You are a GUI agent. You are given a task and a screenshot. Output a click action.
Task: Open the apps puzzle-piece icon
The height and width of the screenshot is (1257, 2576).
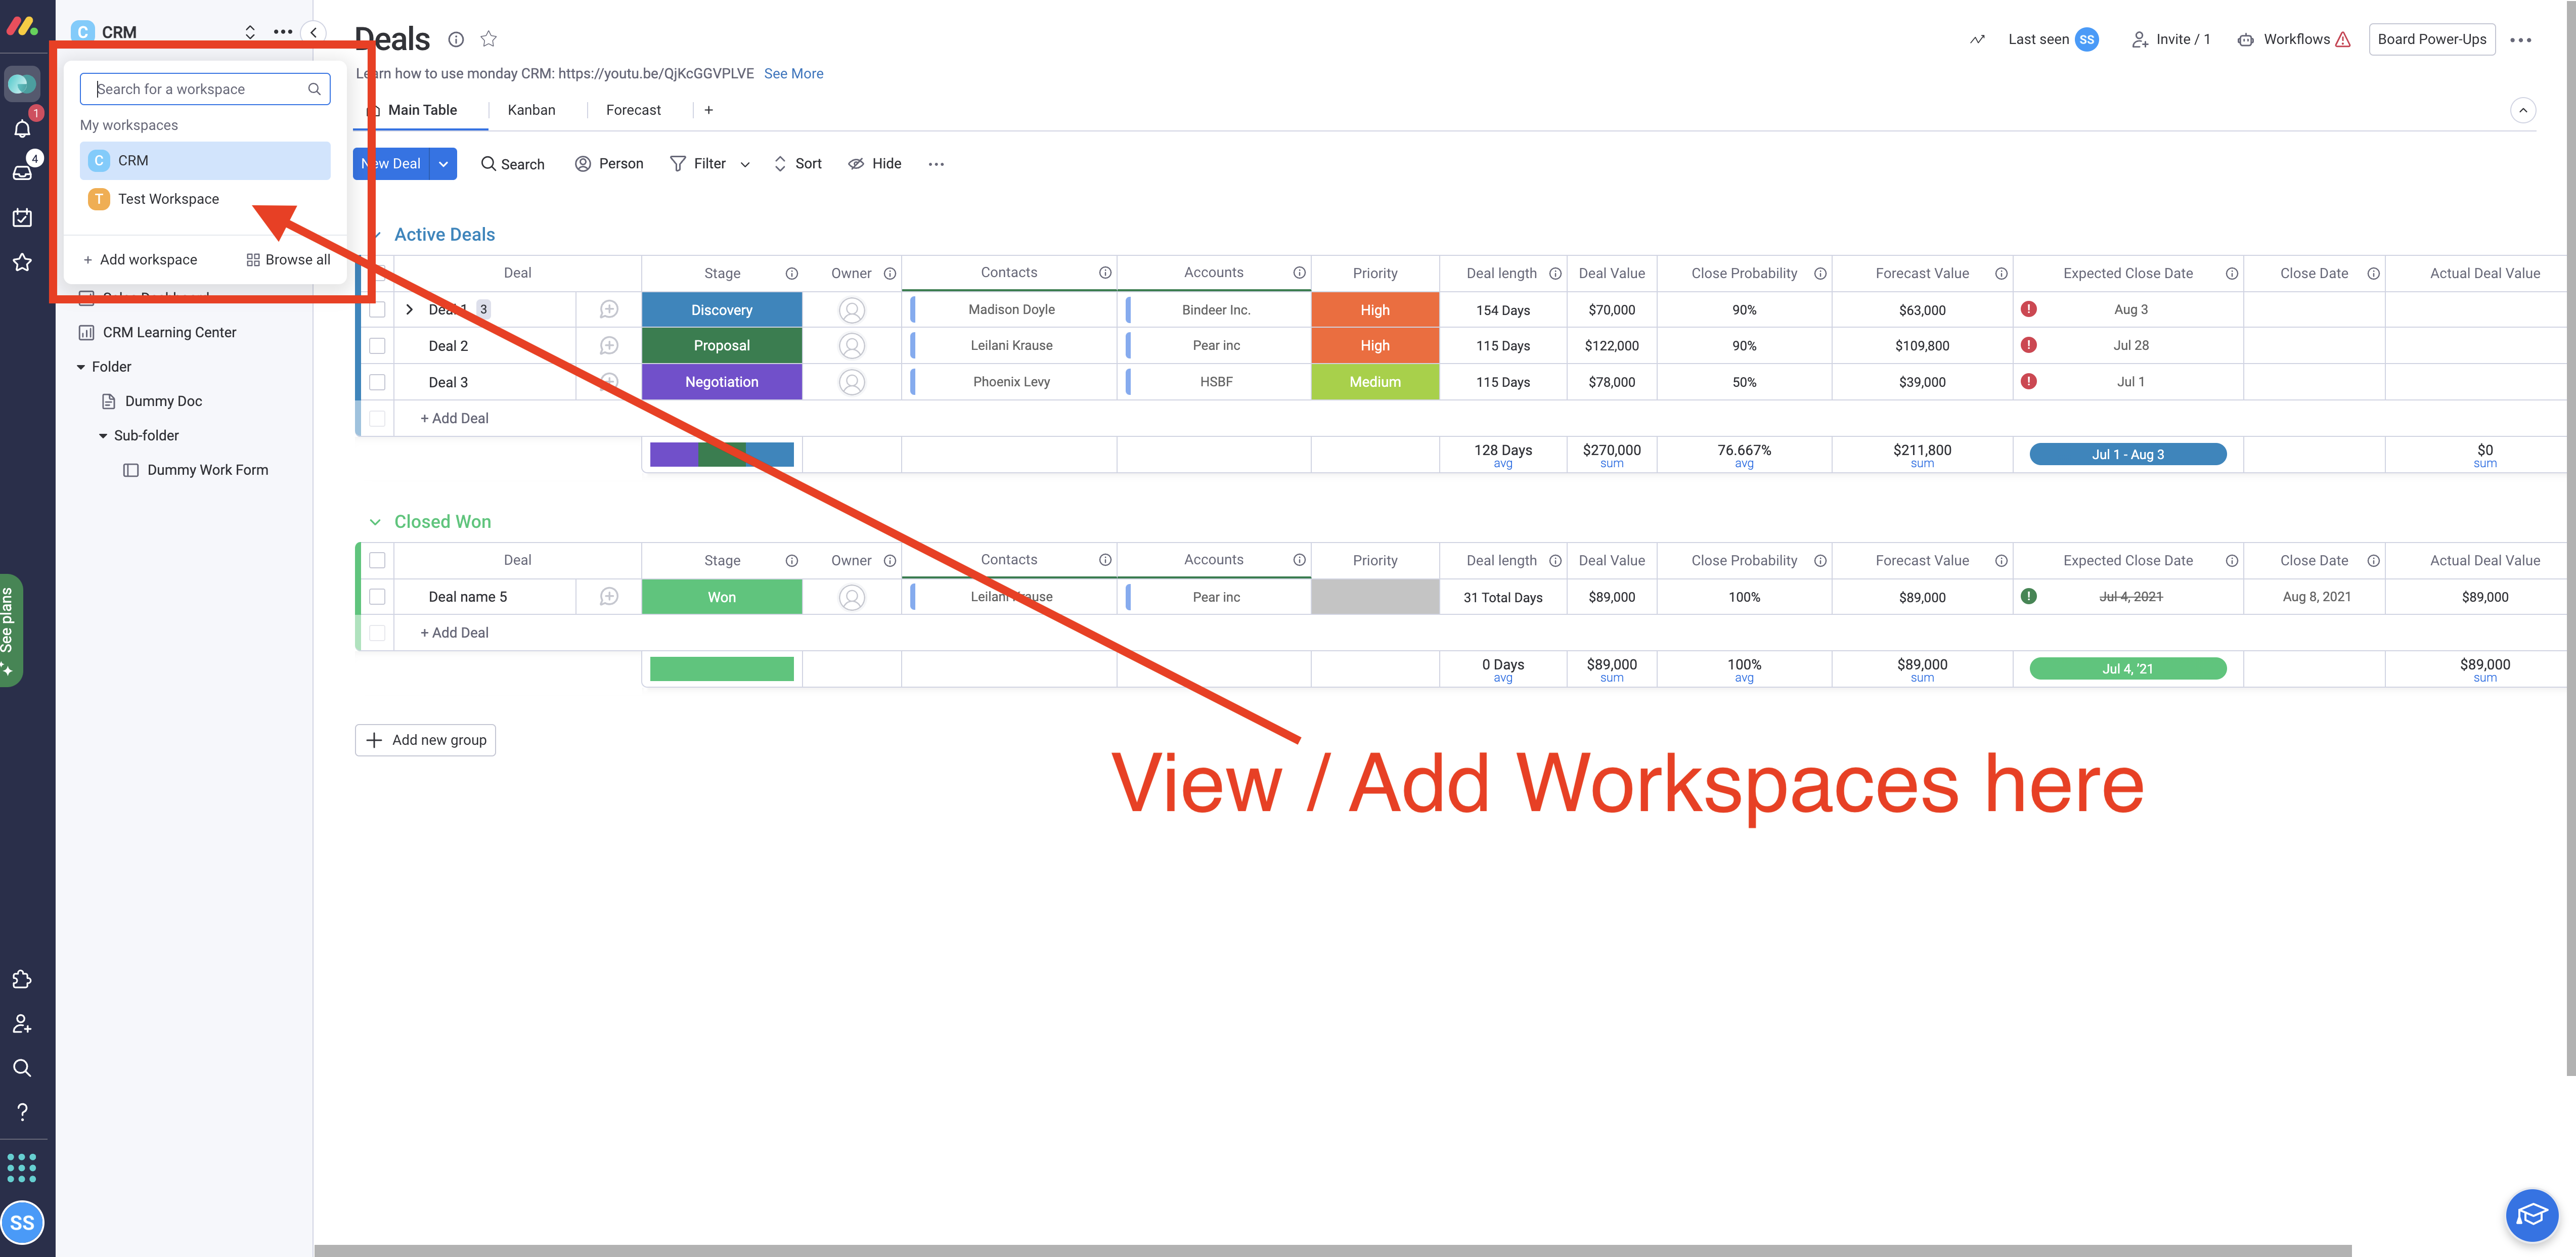(x=22, y=979)
